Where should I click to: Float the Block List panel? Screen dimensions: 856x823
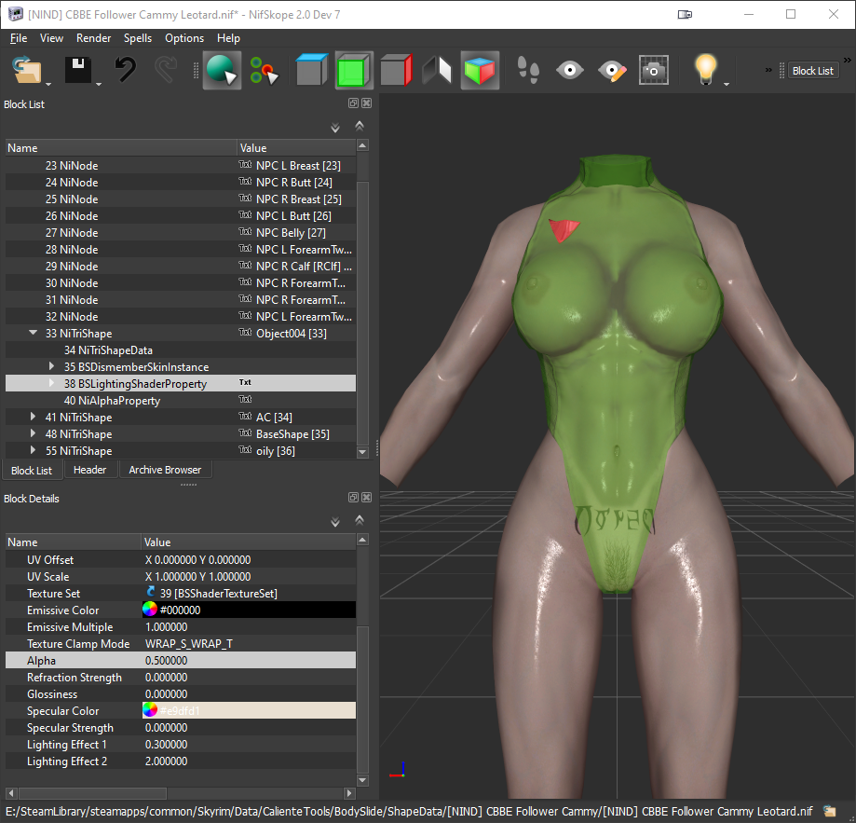[x=353, y=103]
